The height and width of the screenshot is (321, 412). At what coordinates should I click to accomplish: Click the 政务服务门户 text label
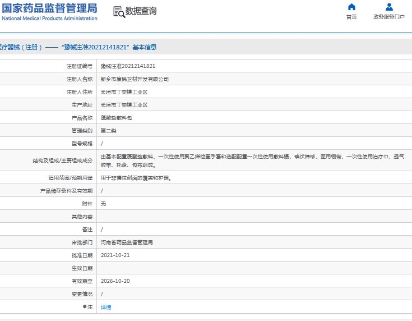[x=389, y=17]
